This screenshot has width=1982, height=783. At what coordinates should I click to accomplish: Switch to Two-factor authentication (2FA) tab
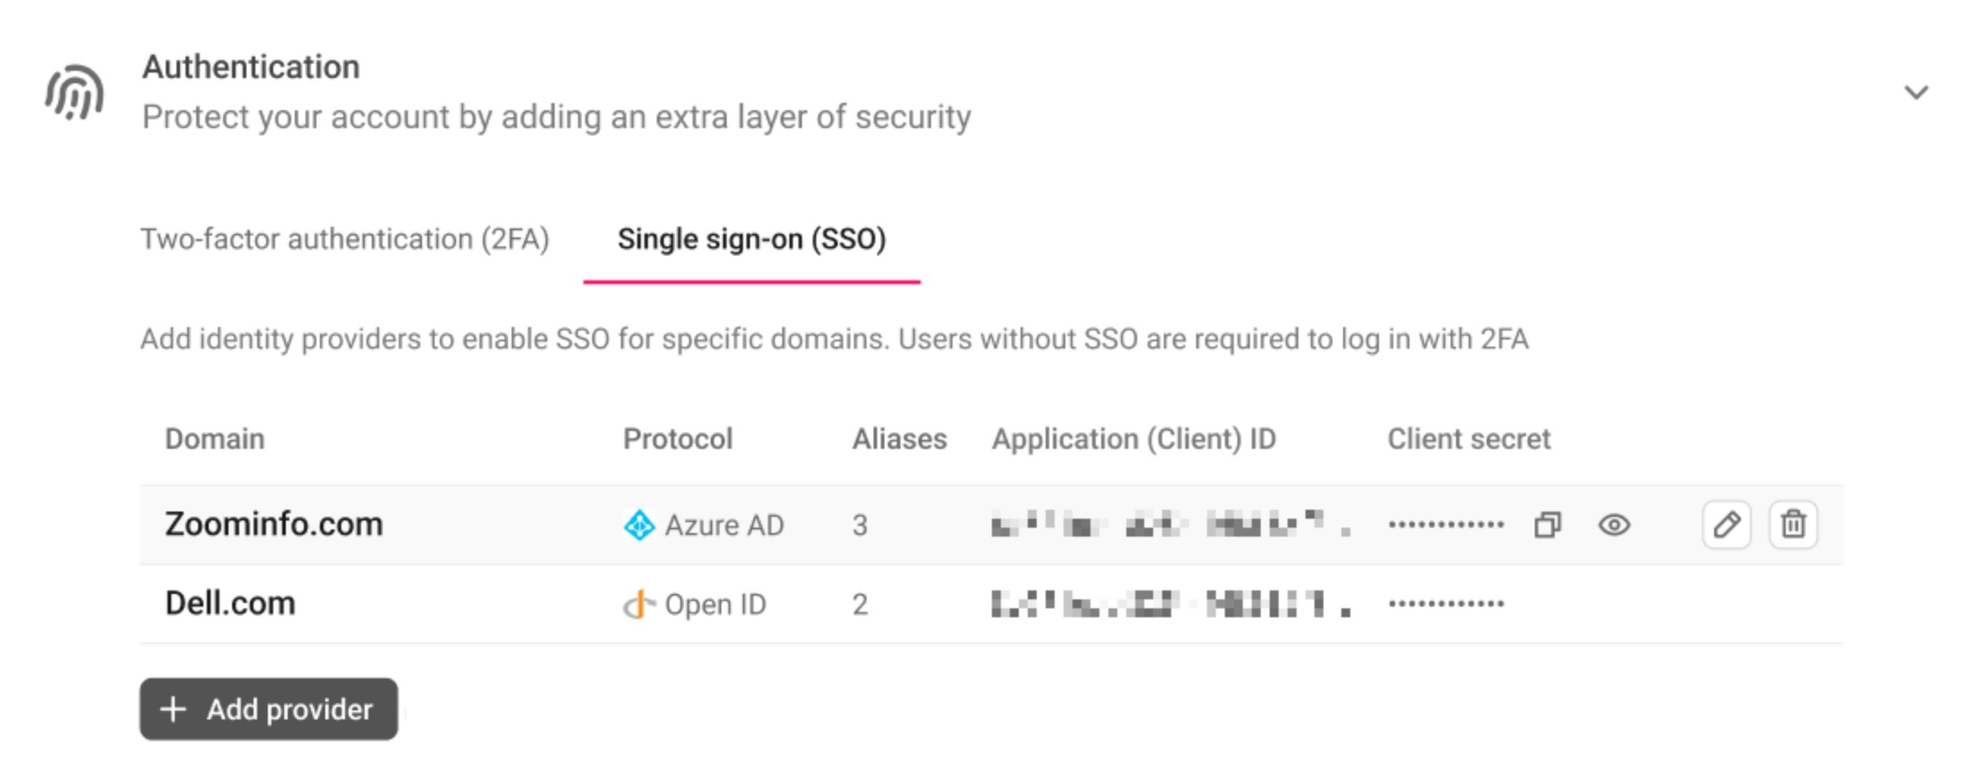(345, 239)
